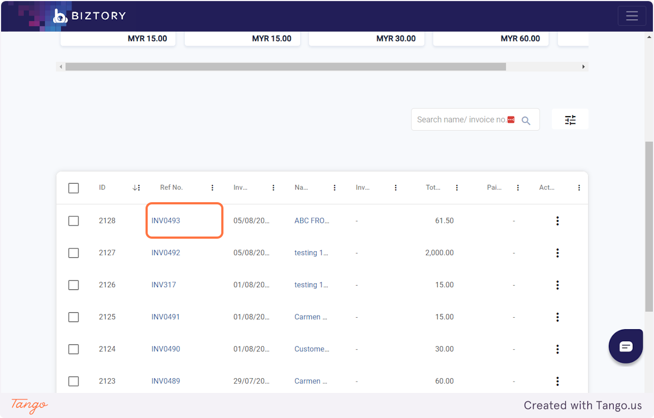Open actions menu for invoice INV0490
The width and height of the screenshot is (654, 418).
pyautogui.click(x=557, y=349)
